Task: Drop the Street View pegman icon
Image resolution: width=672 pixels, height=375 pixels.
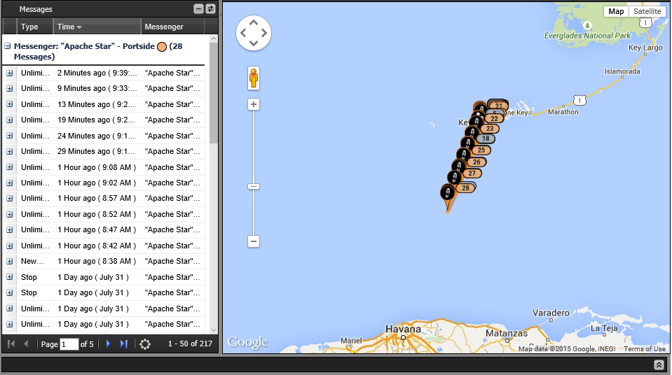Action: (x=254, y=78)
